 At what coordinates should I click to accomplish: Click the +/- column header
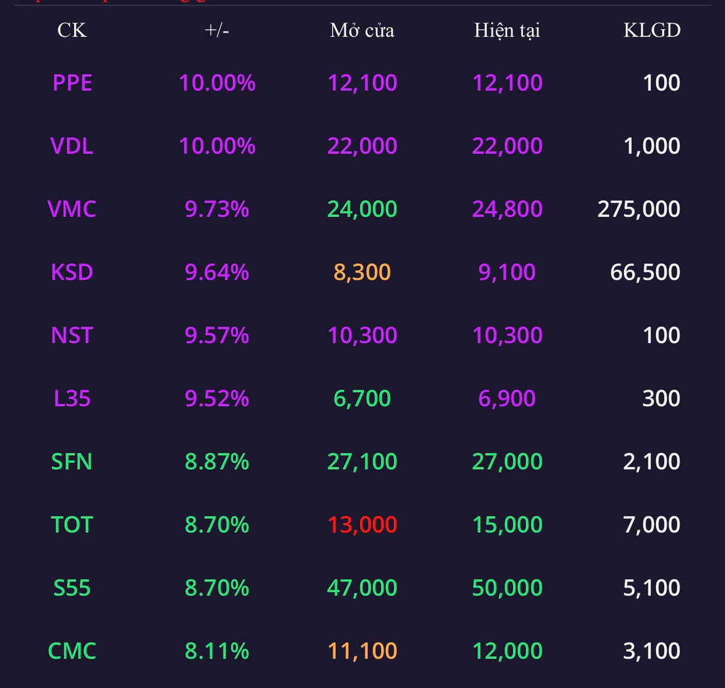pyautogui.click(x=217, y=31)
